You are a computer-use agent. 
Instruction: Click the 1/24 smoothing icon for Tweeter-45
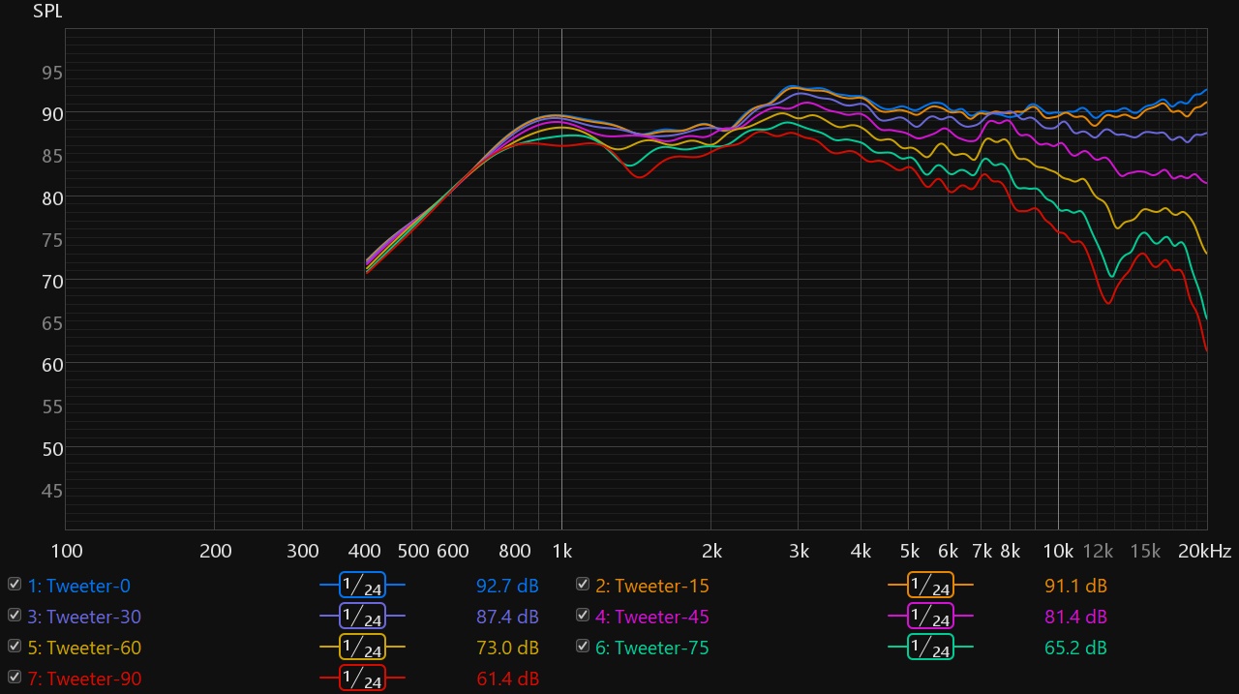[930, 617]
